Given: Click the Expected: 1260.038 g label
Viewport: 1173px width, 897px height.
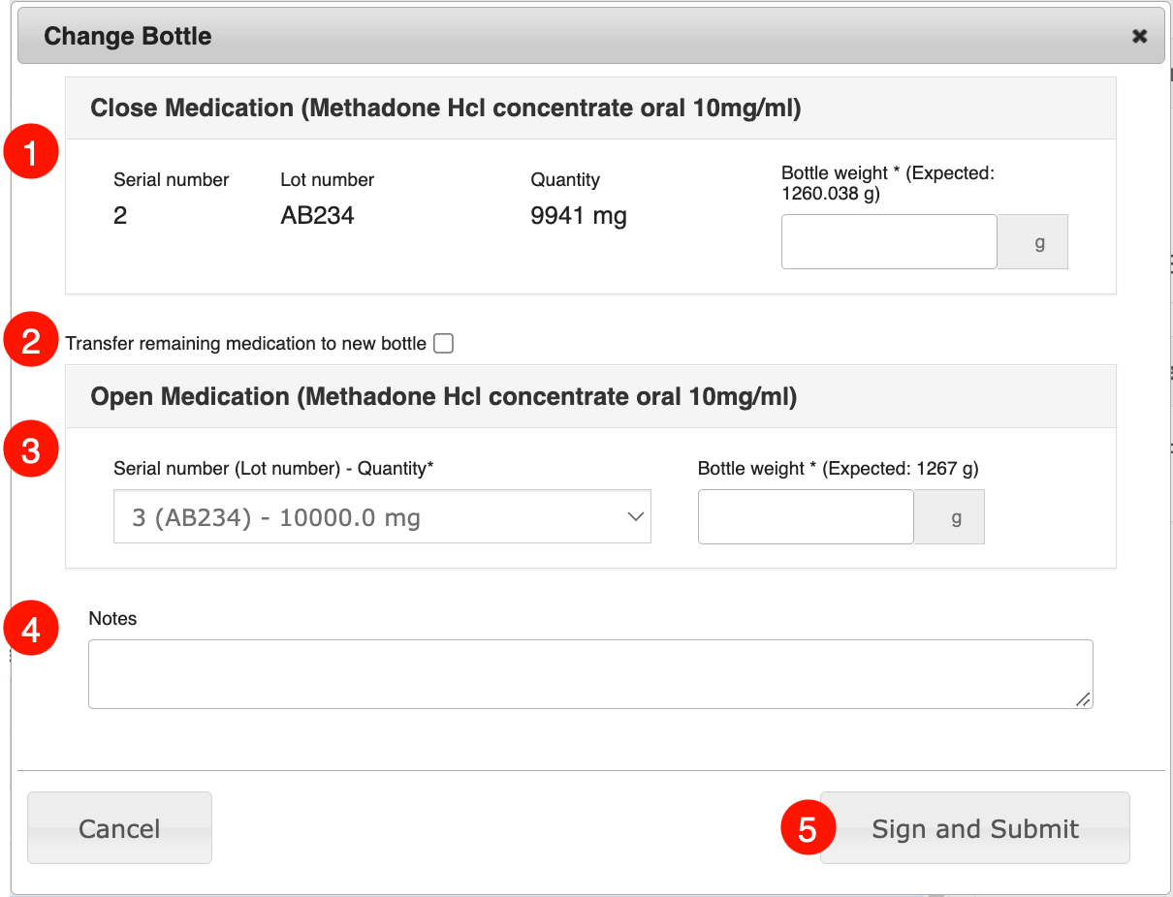Looking at the screenshot, I should click(888, 183).
